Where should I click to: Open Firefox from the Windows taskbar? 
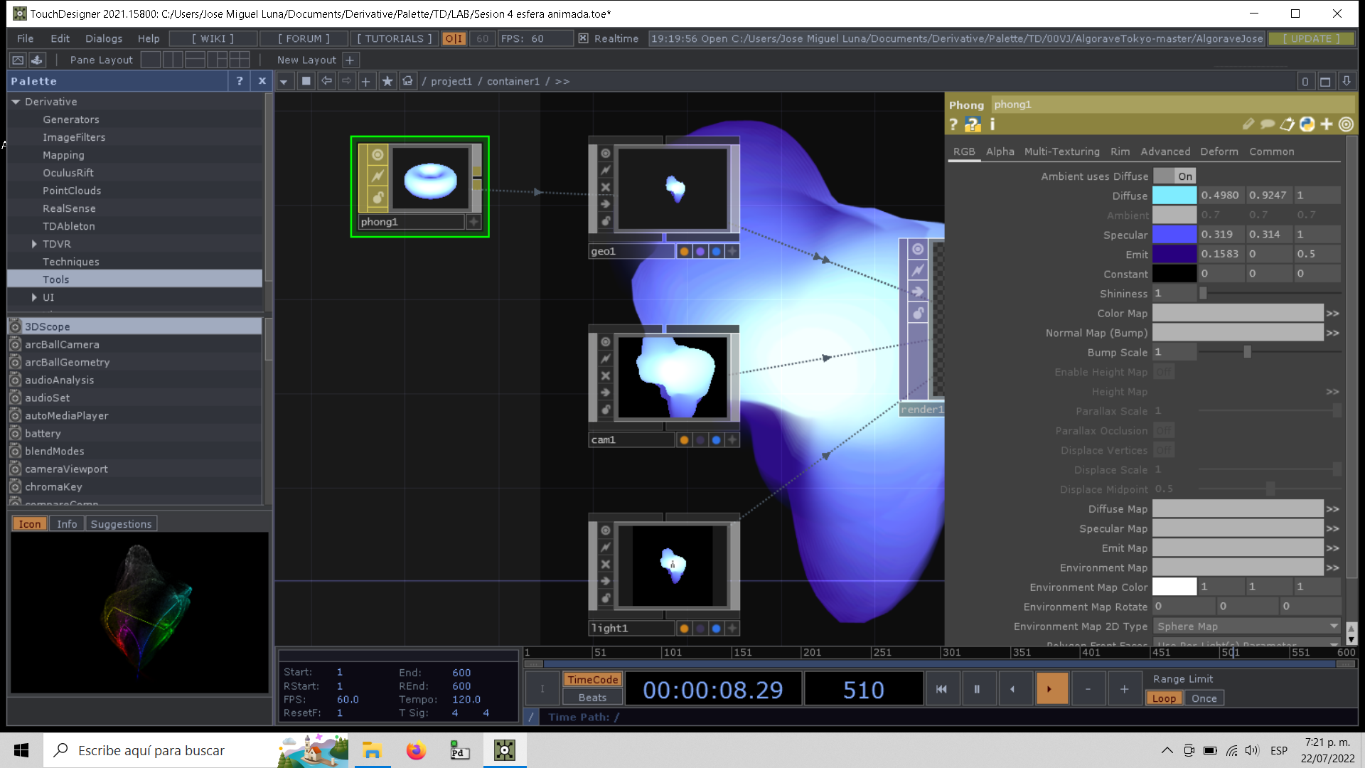[x=416, y=750]
